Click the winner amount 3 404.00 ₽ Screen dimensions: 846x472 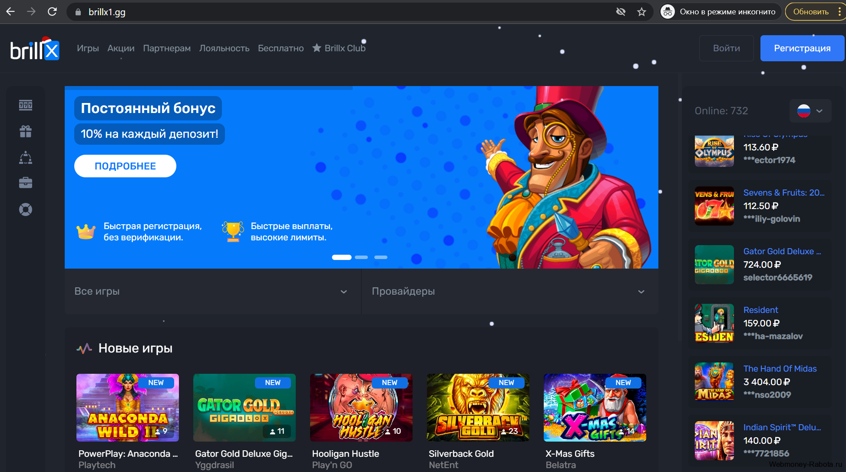(x=767, y=382)
